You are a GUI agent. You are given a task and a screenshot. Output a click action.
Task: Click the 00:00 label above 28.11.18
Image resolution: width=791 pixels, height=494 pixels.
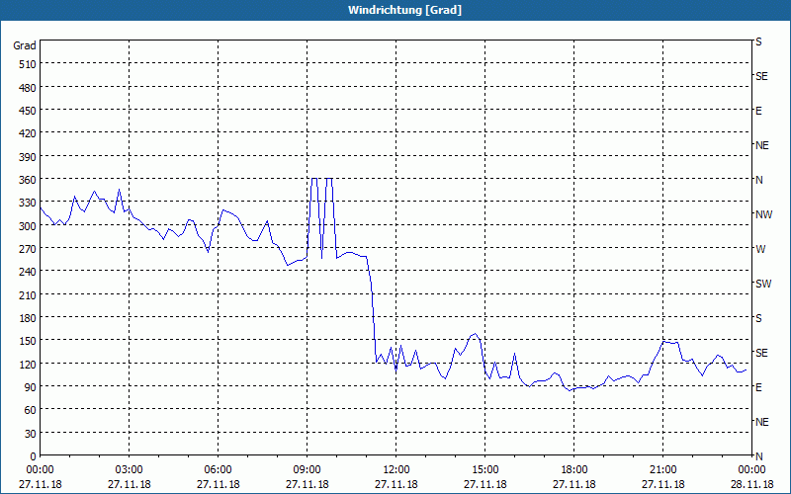pos(752,470)
